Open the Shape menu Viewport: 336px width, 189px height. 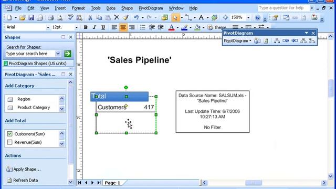(x=127, y=8)
